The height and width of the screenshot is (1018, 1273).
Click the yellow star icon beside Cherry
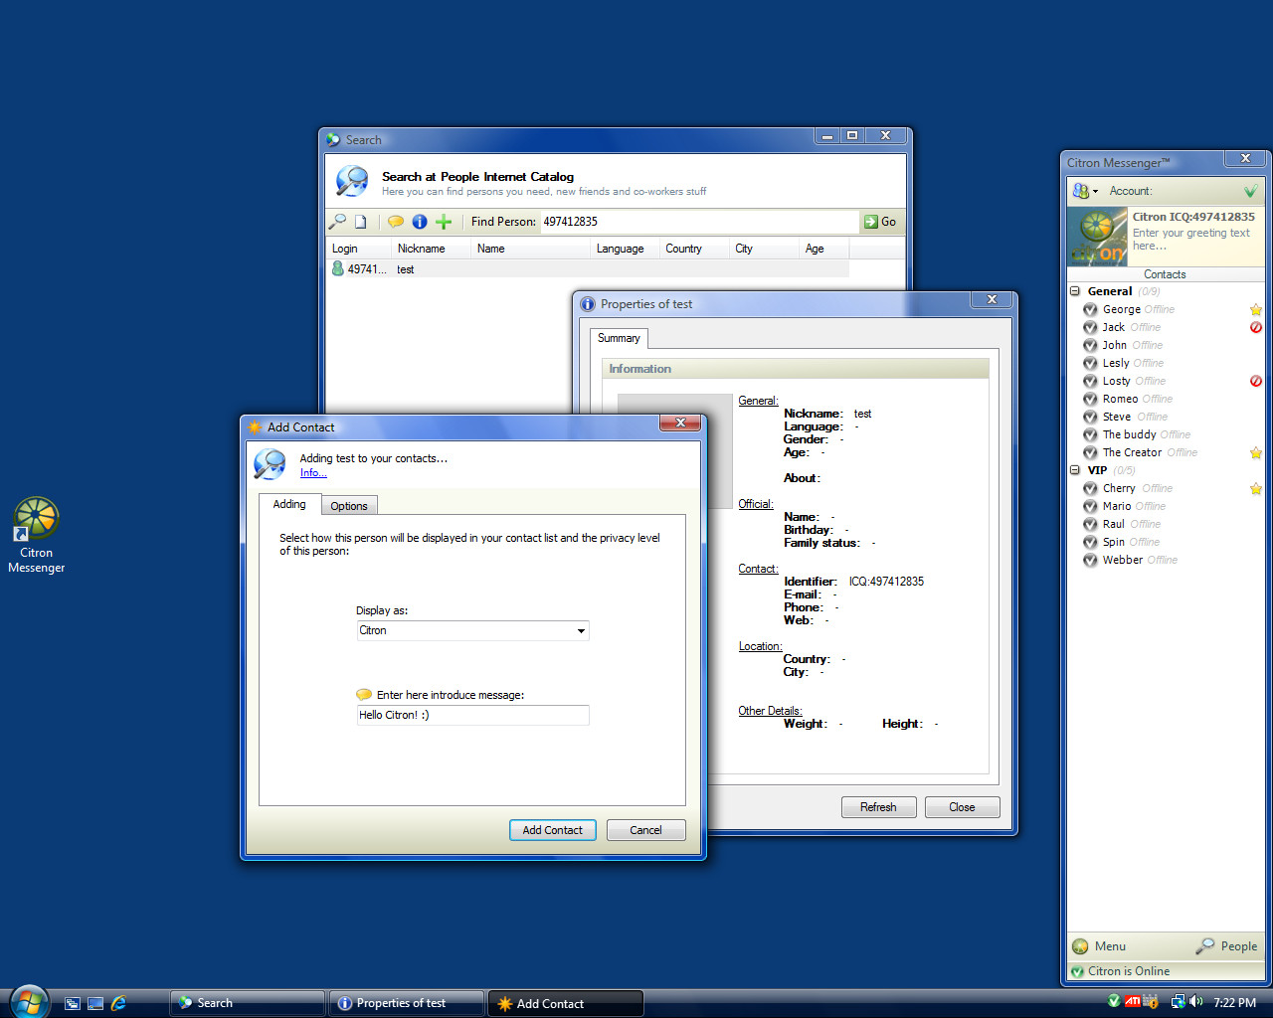1256,488
